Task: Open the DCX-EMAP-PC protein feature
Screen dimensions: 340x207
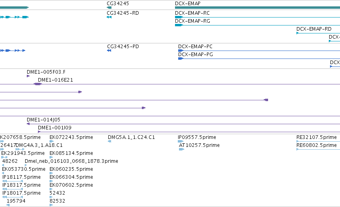Action: pos(259,51)
